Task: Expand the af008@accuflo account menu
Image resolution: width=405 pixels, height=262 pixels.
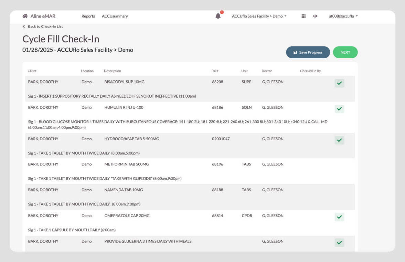Action: (343, 16)
